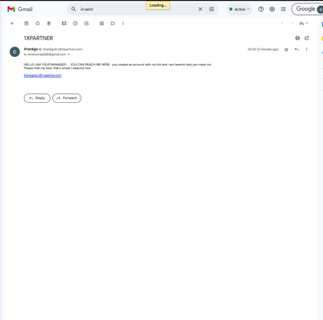
Task: Open the Labels icon in toolbar
Action: click(112, 23)
